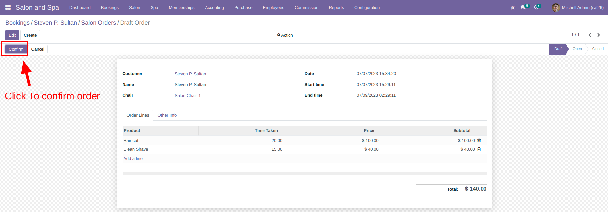The image size is (608, 212).
Task: Open the Reports menu
Action: pos(336,7)
